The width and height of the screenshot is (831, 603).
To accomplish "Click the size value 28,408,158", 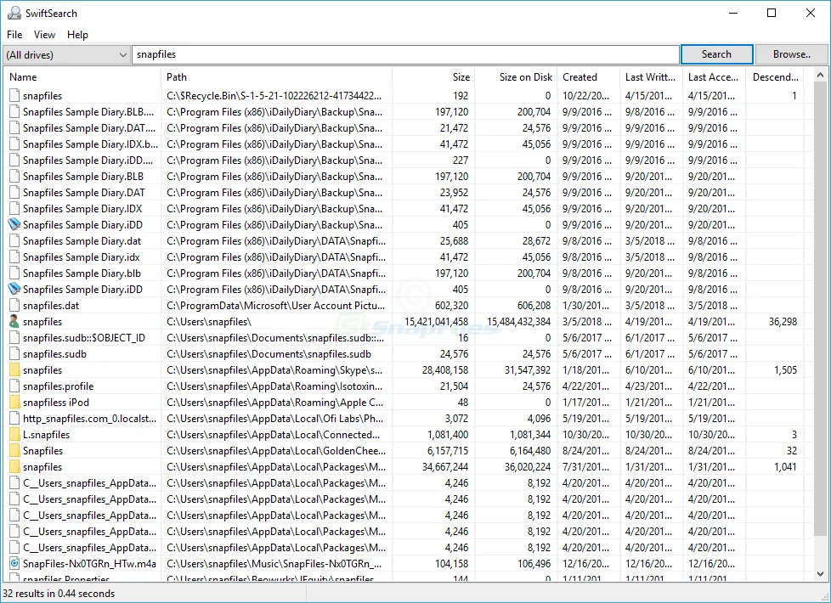I will click(445, 369).
